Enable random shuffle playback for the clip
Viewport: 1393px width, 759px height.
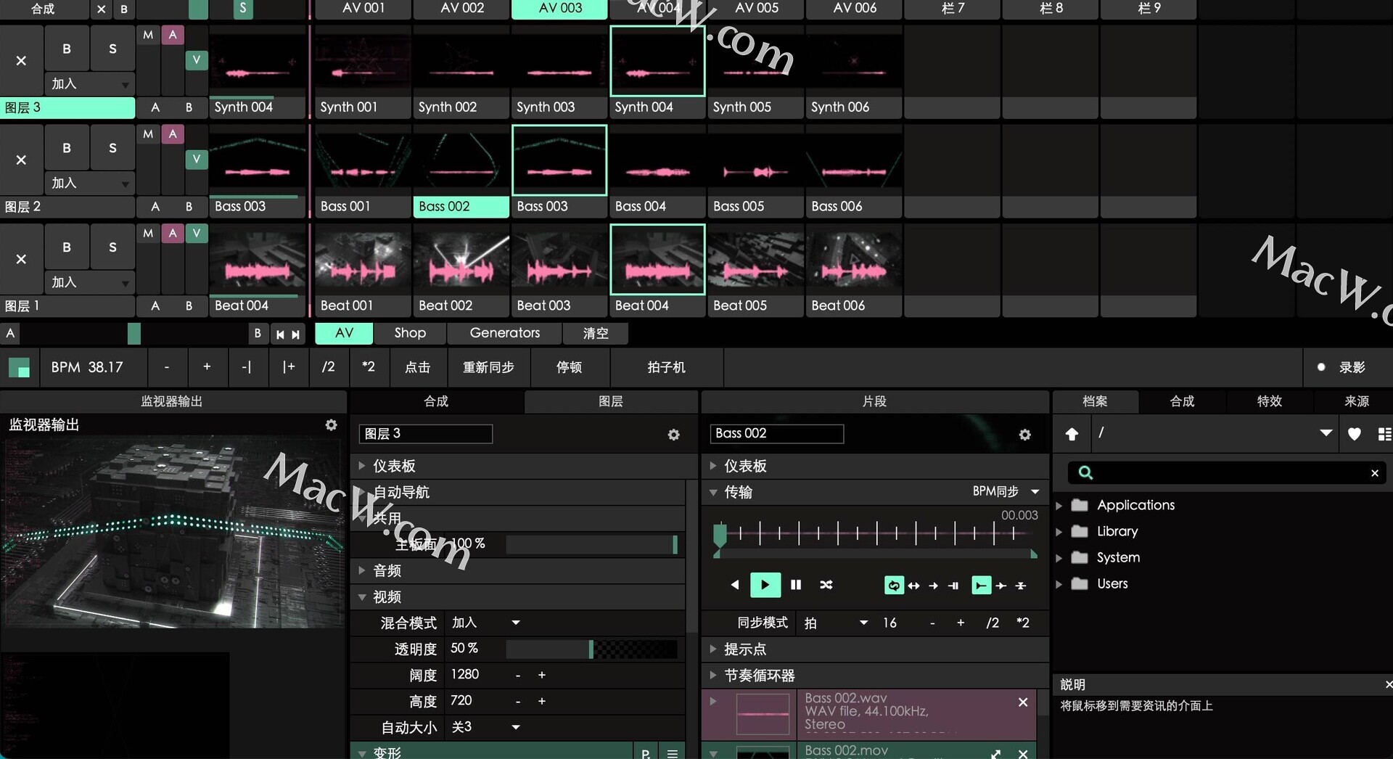pos(826,585)
